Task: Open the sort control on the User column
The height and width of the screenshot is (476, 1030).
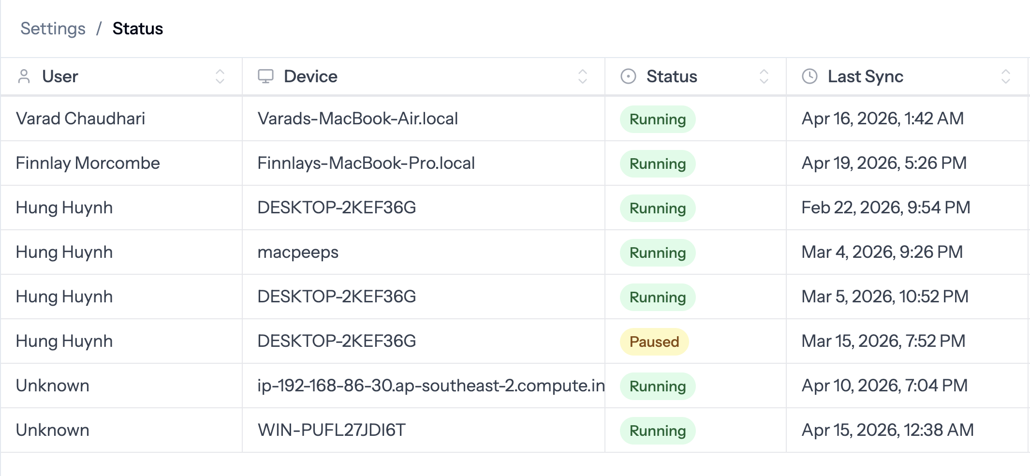Action: click(220, 76)
